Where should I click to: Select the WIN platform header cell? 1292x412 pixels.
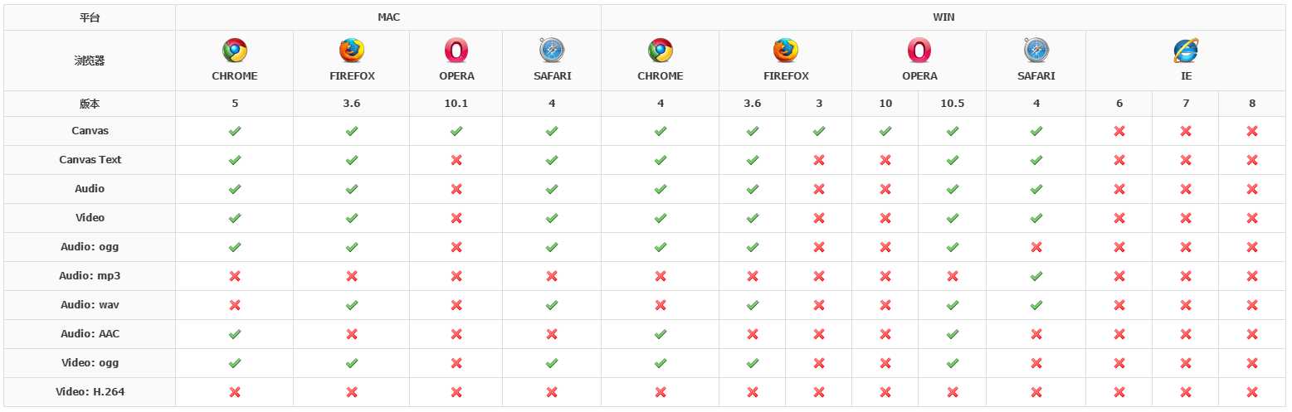[x=943, y=17]
